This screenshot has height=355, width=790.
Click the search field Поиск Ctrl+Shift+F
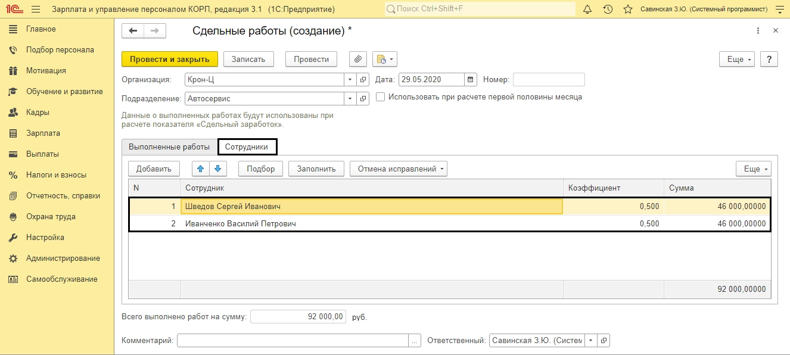[480, 10]
